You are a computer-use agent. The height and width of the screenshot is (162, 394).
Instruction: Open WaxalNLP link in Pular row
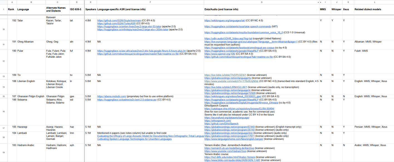(x=232, y=51)
